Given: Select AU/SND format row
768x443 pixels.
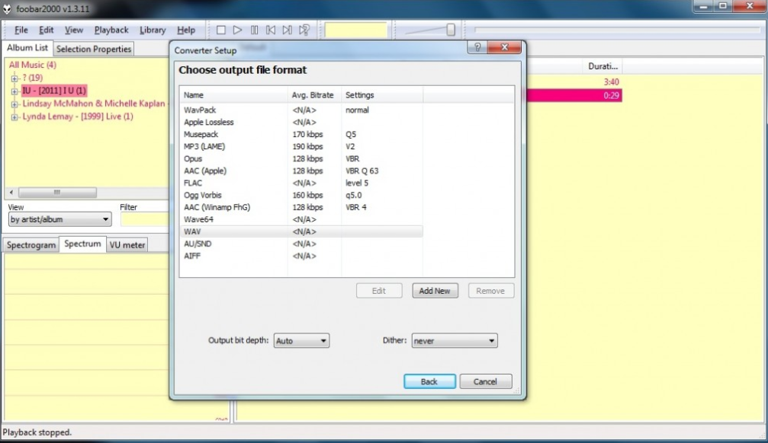Looking at the screenshot, I should [x=301, y=244].
